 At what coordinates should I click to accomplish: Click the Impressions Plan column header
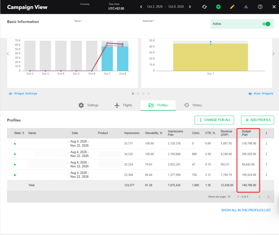coord(175,133)
